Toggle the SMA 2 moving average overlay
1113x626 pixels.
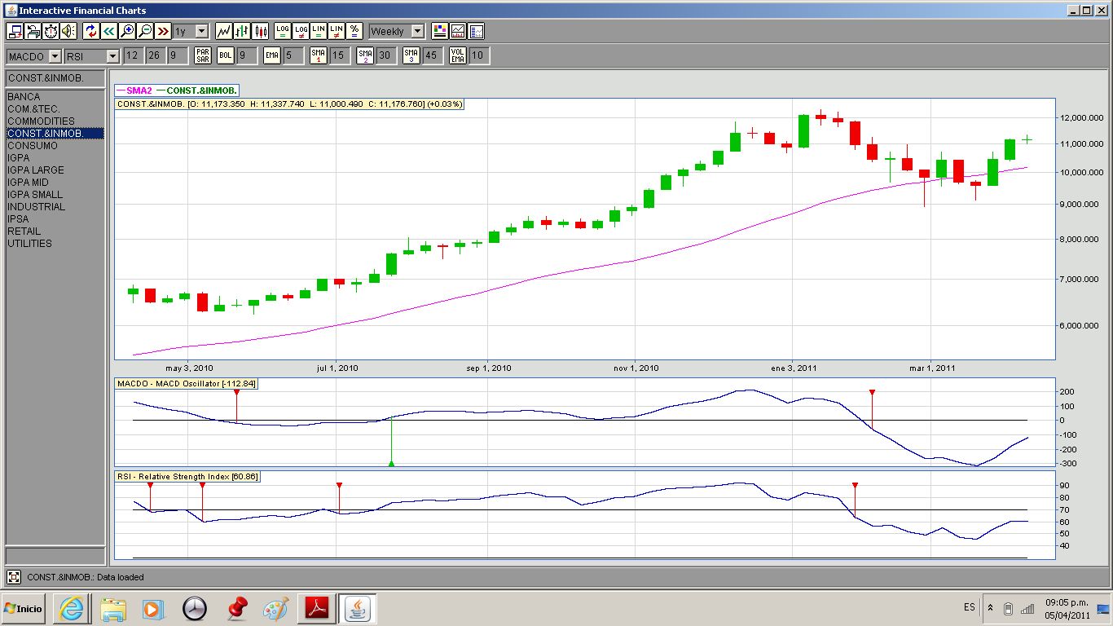[365, 55]
